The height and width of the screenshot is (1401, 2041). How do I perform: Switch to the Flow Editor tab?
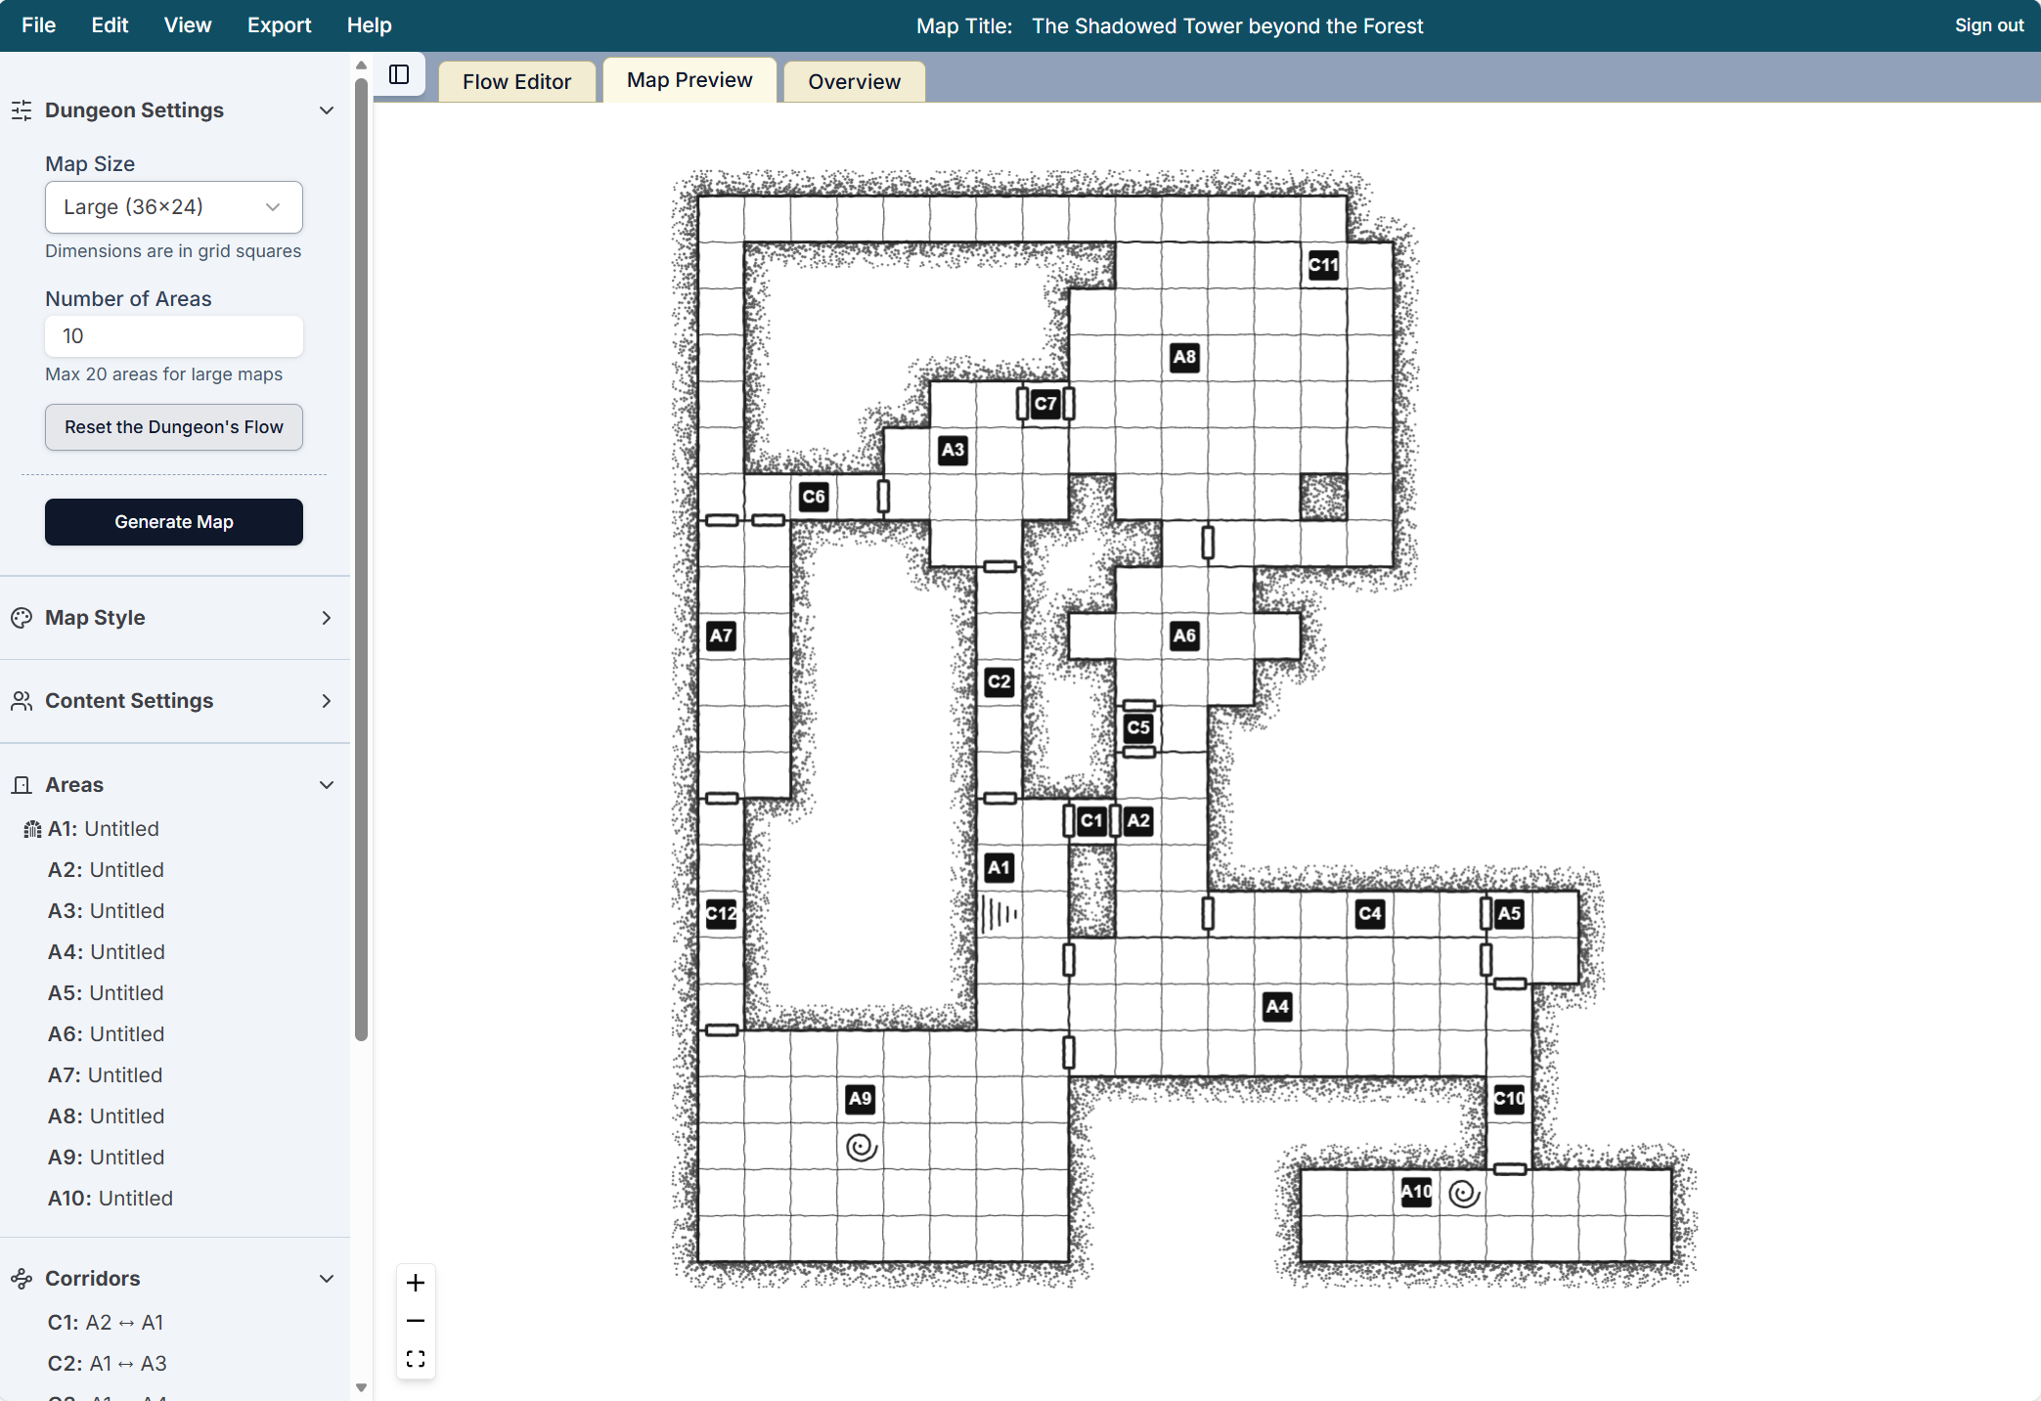[516, 82]
